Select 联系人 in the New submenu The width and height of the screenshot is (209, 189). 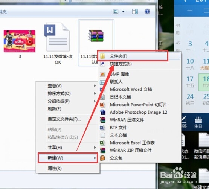139,82
